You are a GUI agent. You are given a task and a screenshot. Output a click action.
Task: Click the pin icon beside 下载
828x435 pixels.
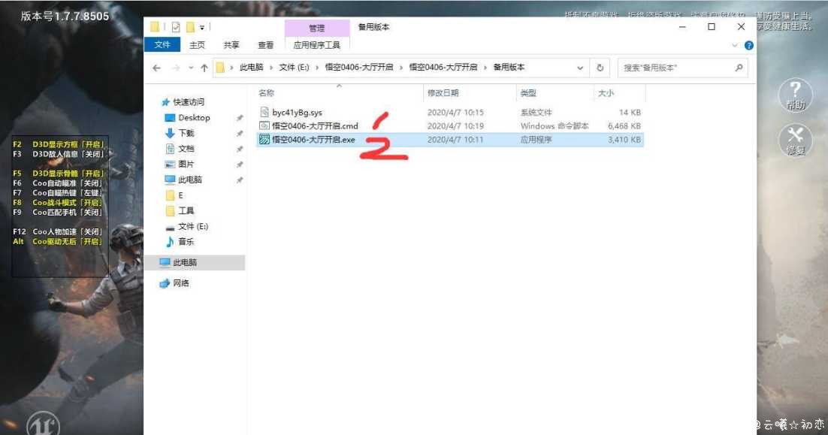point(240,133)
